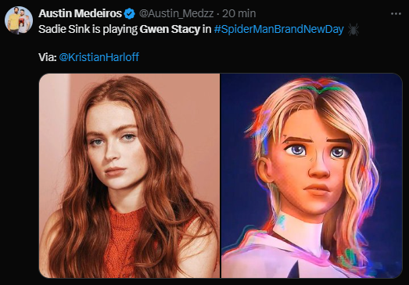The width and height of the screenshot is (409, 285).
Task: Open the tweet via the 20 min timestamp
Action: click(239, 13)
